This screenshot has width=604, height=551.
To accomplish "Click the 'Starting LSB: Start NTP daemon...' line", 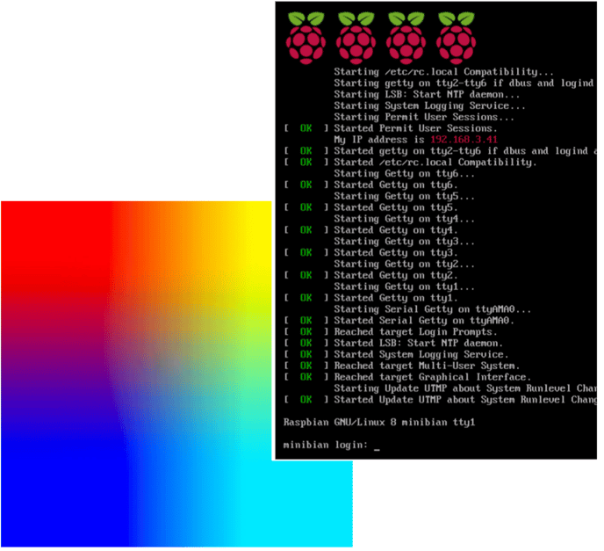I will click(x=427, y=94).
